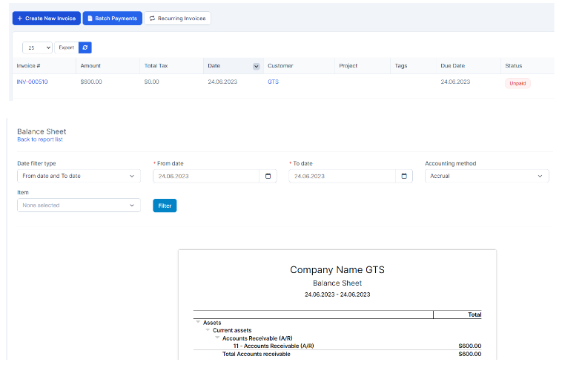Toggle the Date column sort arrow
This screenshot has height=365, width=562.
pos(256,66)
